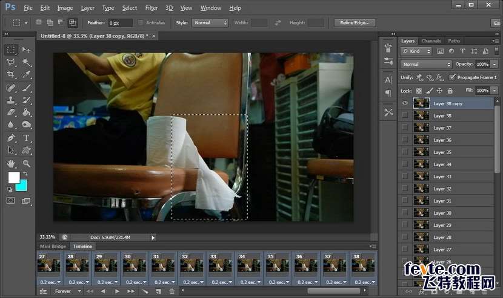The height and width of the screenshot is (298, 503).
Task: Select the Horizontal Type tool
Action: click(26, 138)
